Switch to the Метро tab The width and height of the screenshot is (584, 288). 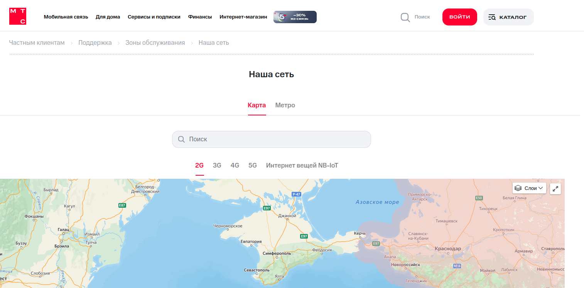(285, 105)
